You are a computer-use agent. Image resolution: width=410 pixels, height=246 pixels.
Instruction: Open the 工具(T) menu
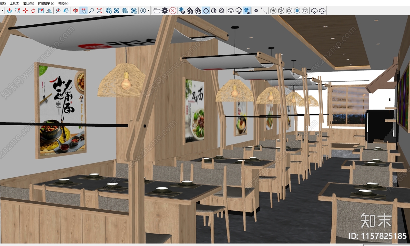tap(14, 3)
